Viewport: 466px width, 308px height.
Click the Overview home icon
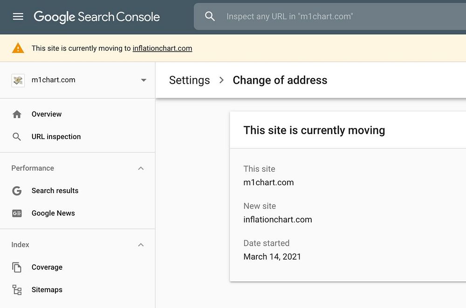coord(17,114)
